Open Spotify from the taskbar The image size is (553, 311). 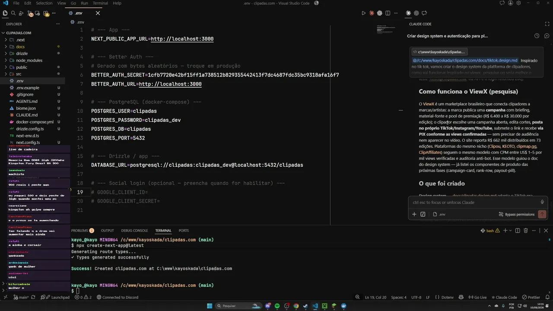(277, 306)
